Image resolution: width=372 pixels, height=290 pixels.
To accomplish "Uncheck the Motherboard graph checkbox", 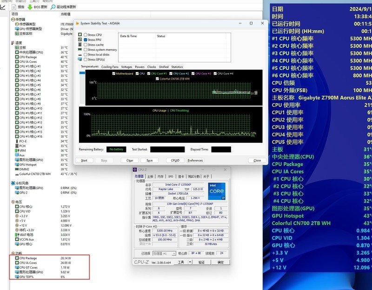I will (113, 74).
